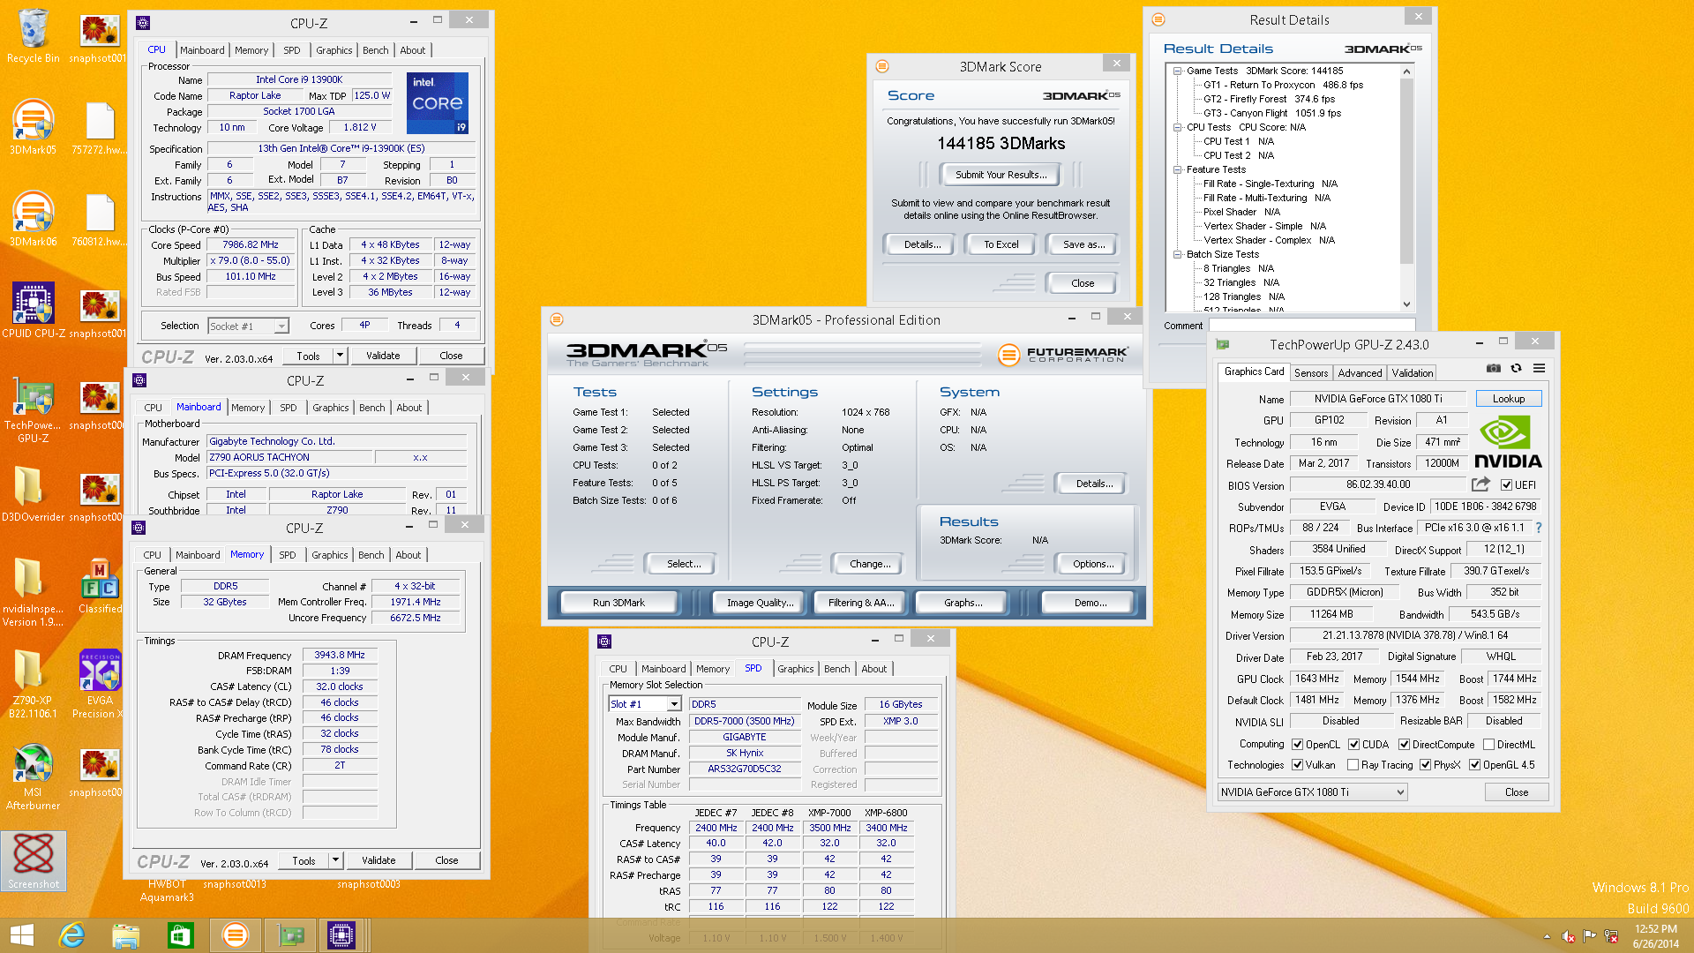The width and height of the screenshot is (1694, 953).
Task: Switch to the CPU-Z taskbar button
Action: coord(341,935)
